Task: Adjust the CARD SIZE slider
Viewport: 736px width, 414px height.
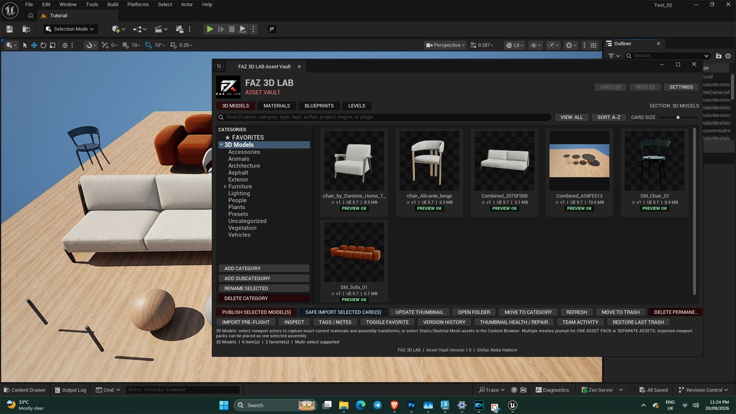Action: (x=678, y=117)
